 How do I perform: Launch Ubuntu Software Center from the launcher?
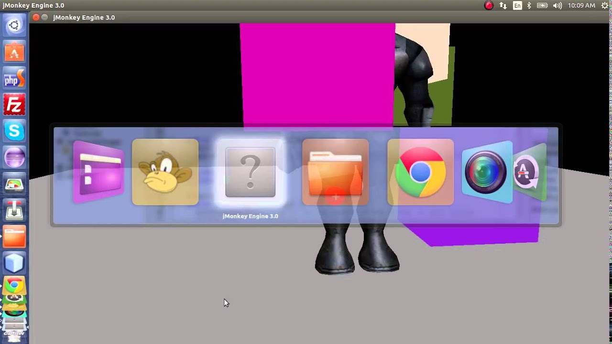tap(14, 51)
